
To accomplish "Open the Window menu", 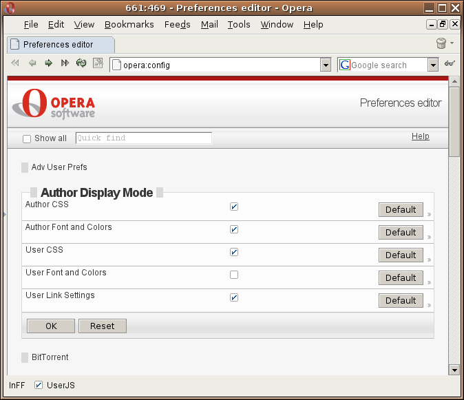I will (277, 25).
